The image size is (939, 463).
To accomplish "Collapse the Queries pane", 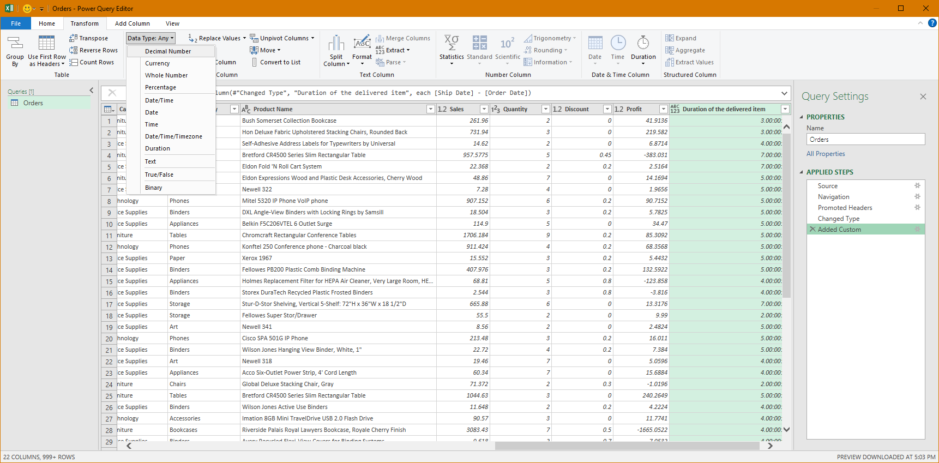I will click(91, 91).
